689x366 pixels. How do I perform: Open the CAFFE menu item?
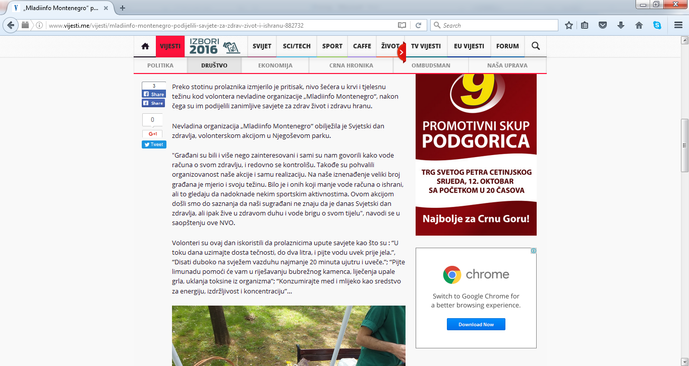pyautogui.click(x=362, y=46)
